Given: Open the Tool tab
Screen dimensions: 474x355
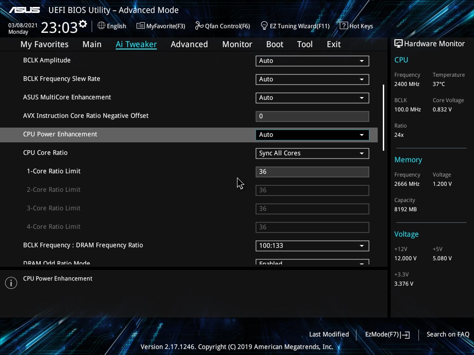Looking at the screenshot, I should (x=305, y=44).
